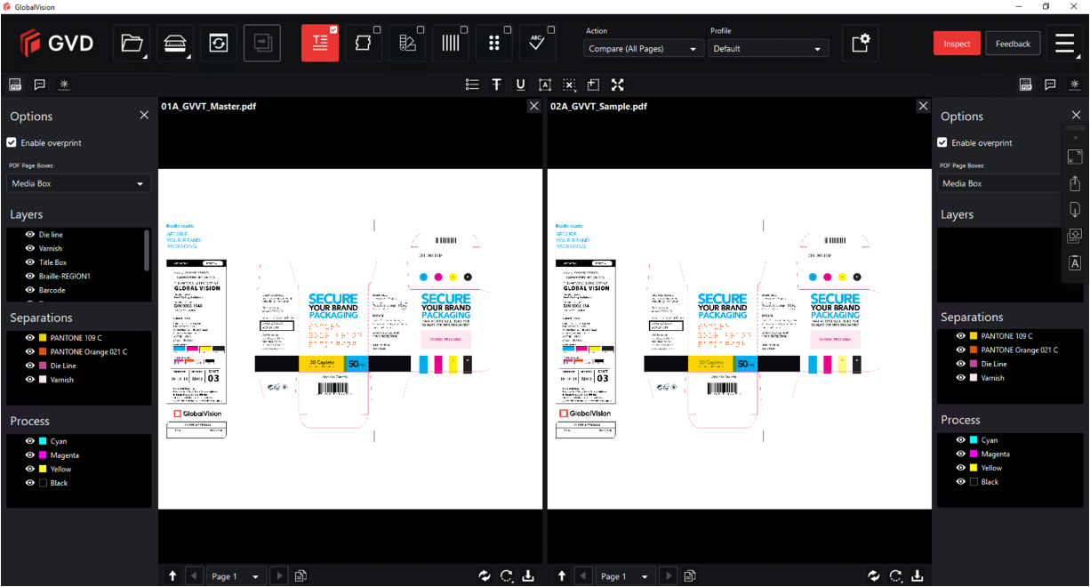
Task: Disable Enable overprint in left Options panel
Action: [12, 142]
